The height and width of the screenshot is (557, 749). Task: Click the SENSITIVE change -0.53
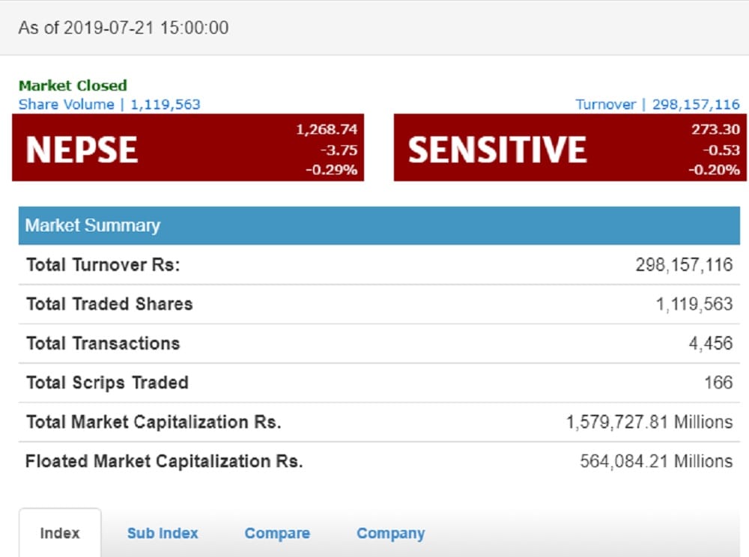[x=721, y=150]
